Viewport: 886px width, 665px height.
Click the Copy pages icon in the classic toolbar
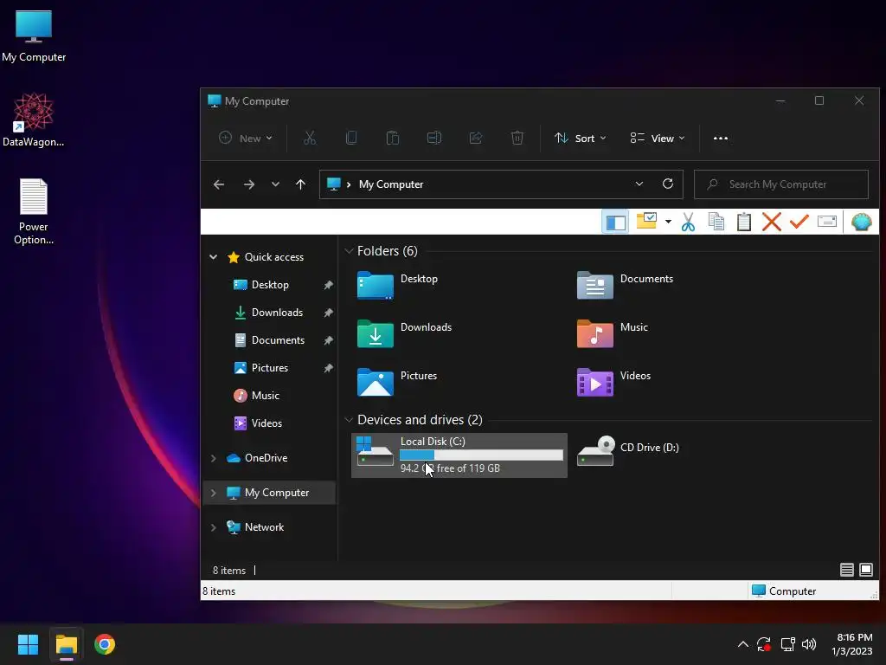[716, 222]
